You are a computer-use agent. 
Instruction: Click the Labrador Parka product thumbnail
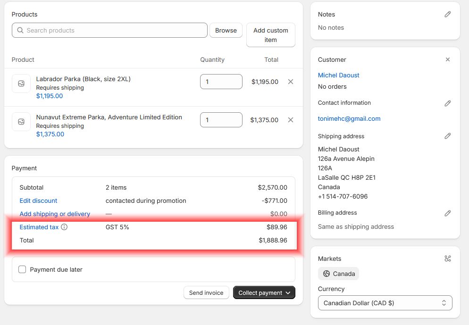[x=21, y=83]
